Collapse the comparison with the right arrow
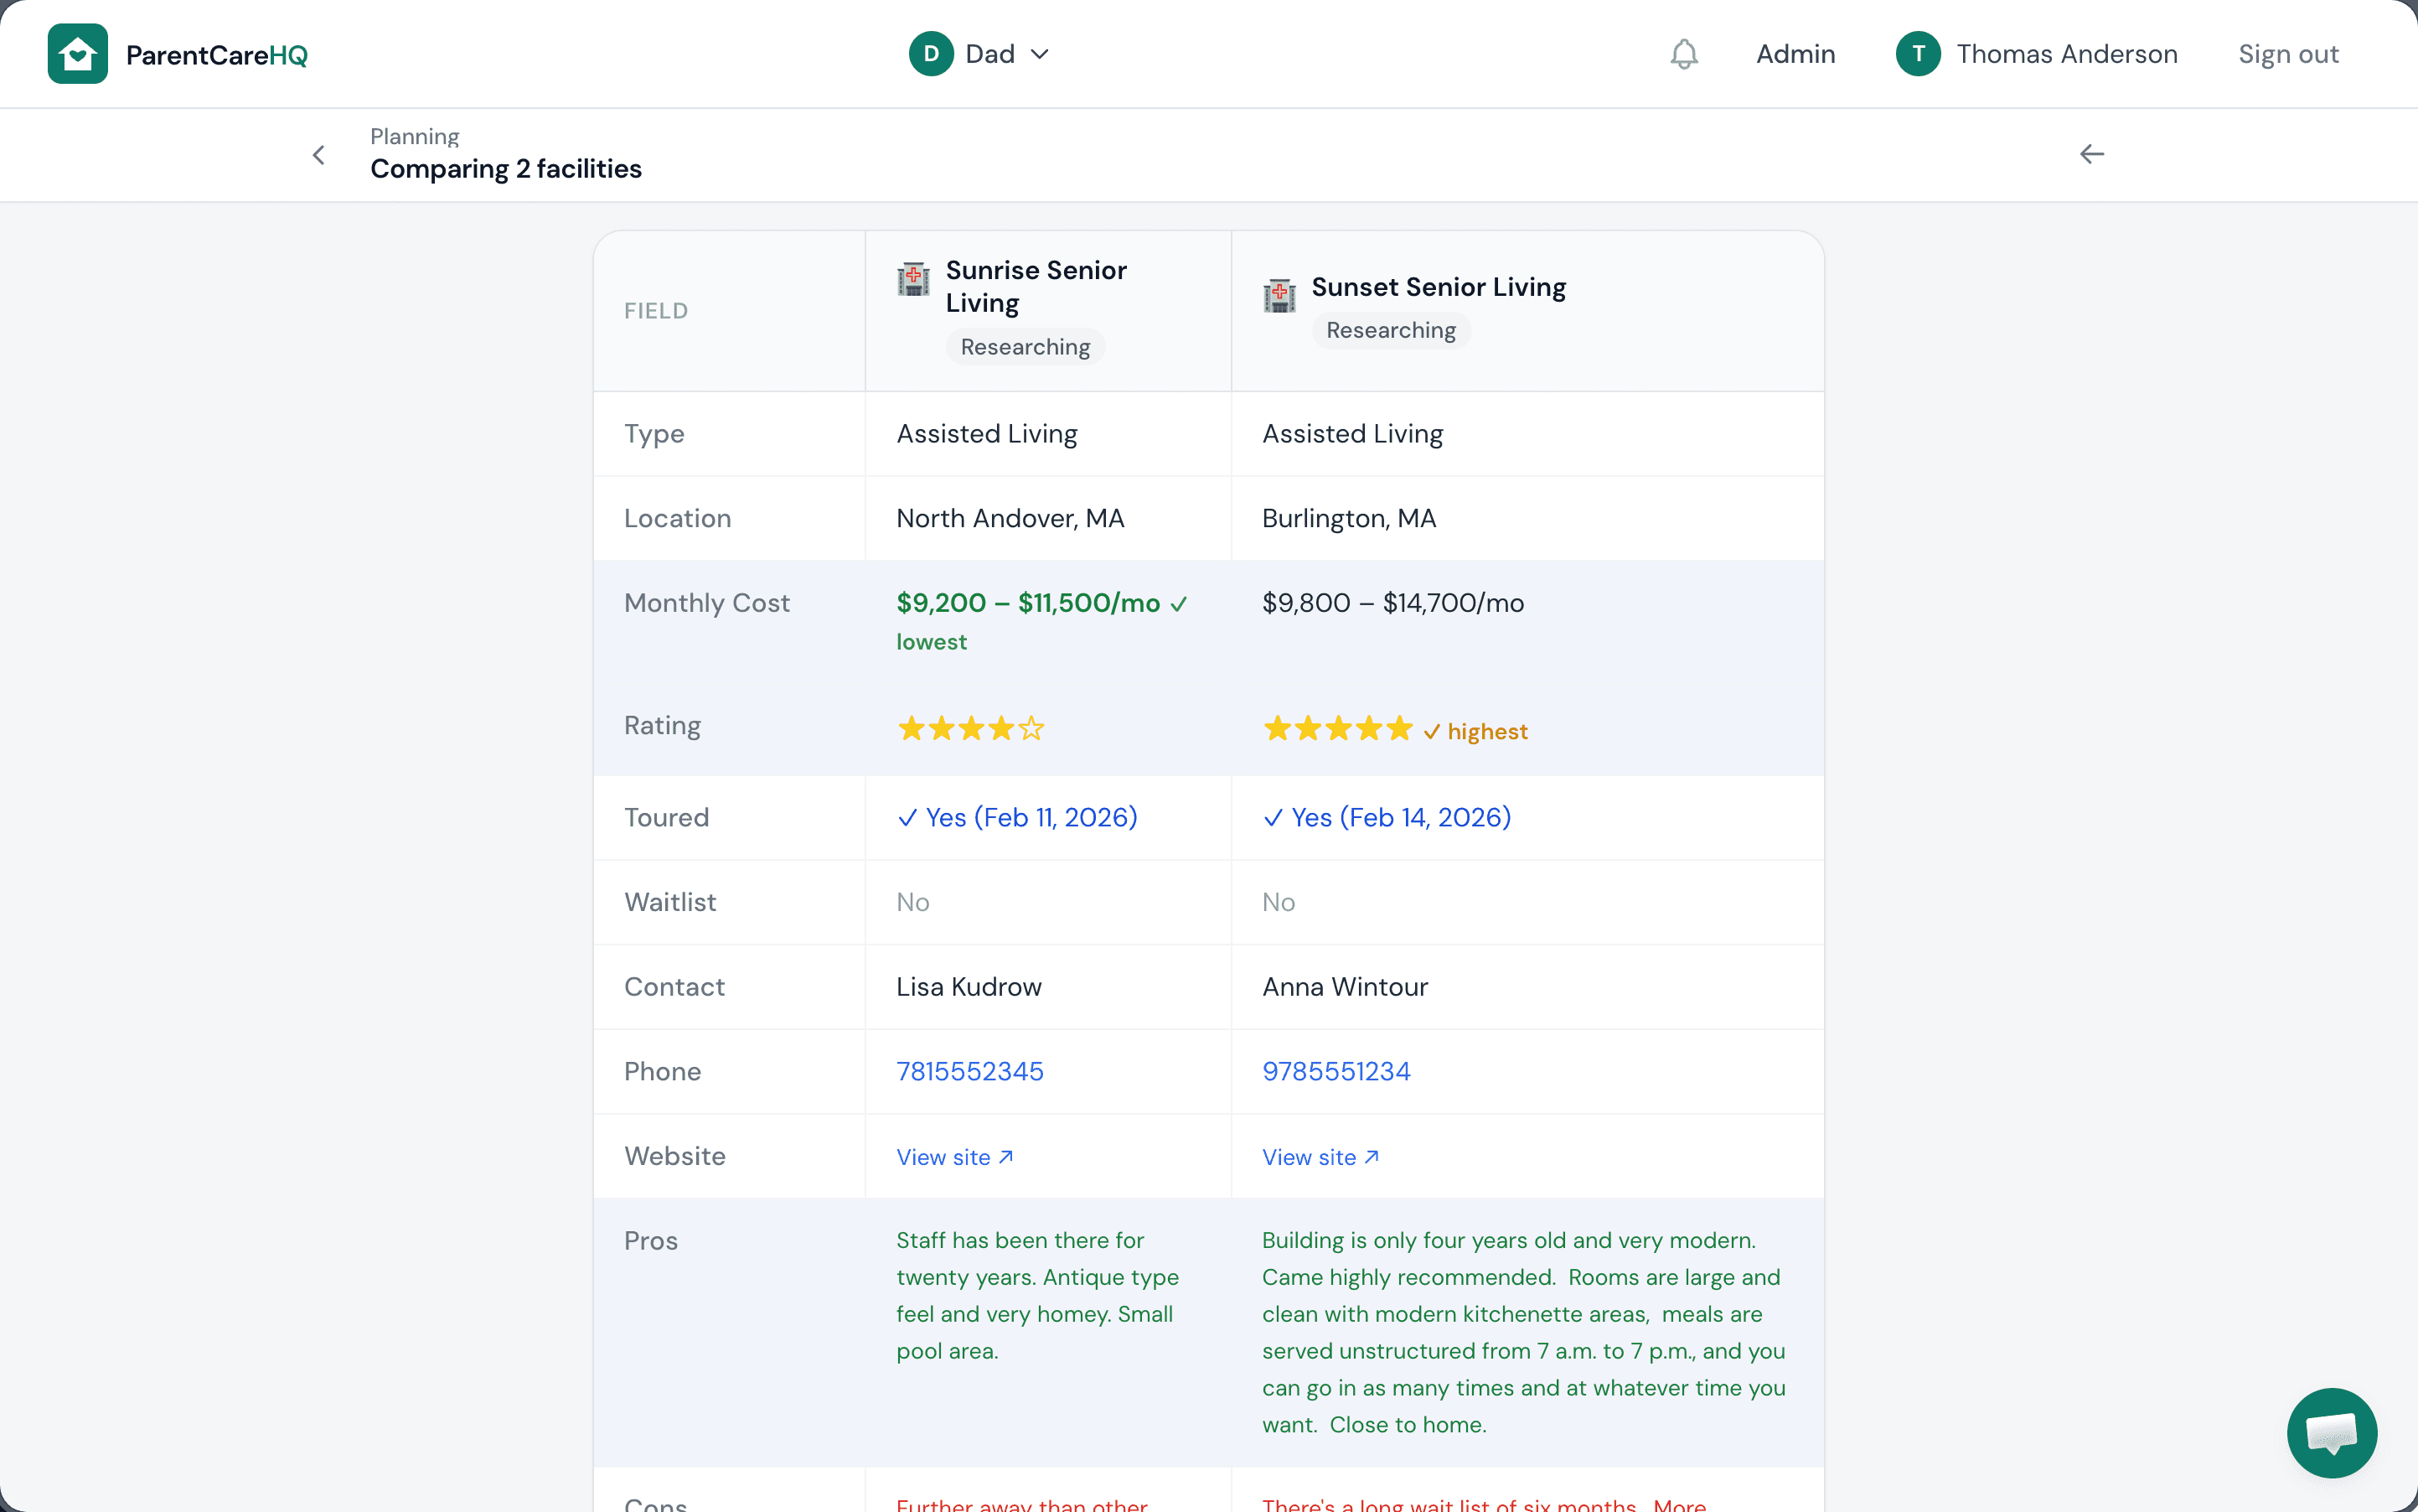This screenshot has width=2418, height=1512. (2092, 153)
